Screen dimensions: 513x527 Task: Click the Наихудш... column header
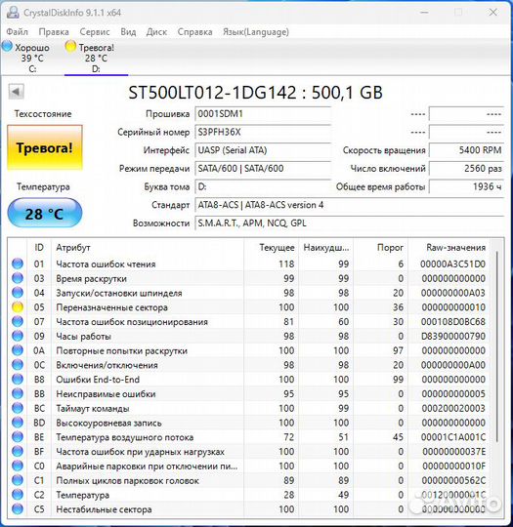325,248
